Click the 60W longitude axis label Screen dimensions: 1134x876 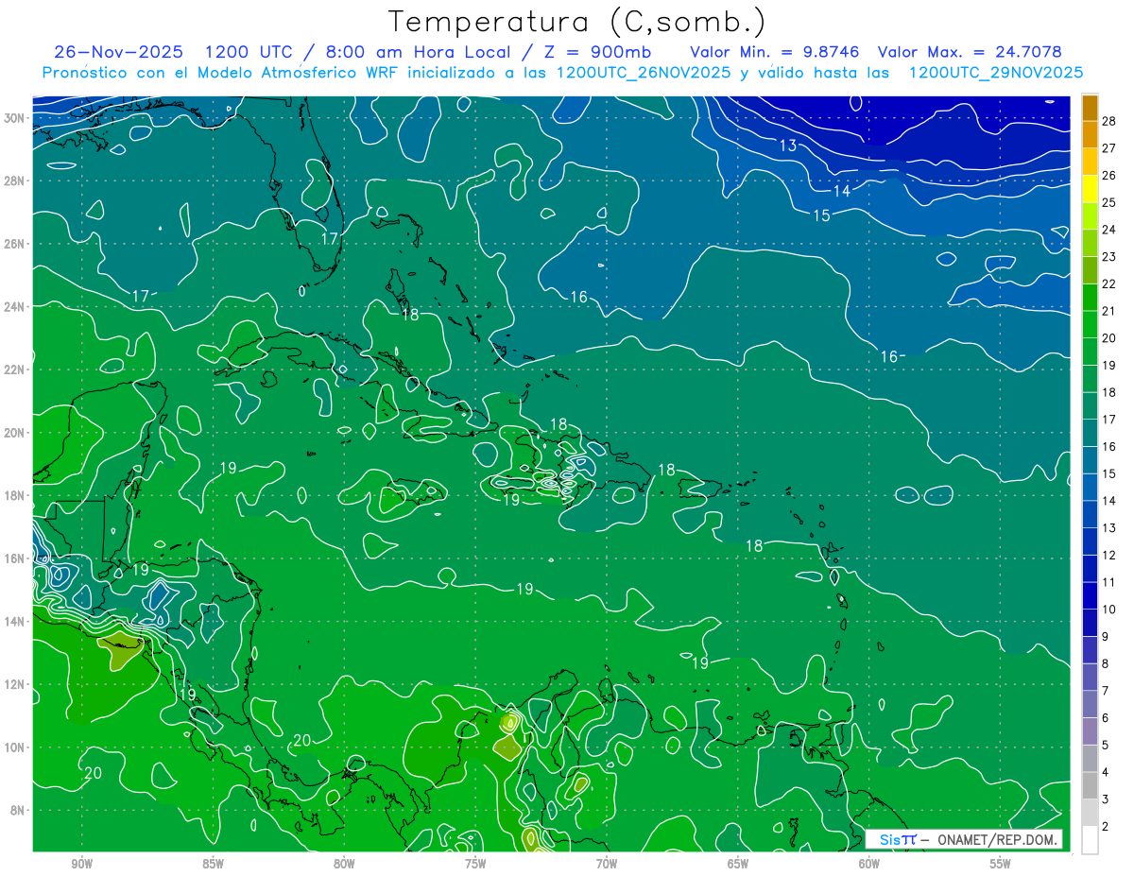(869, 864)
